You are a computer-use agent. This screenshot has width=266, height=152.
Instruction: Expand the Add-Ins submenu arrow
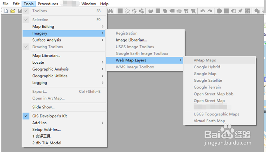[102, 123]
